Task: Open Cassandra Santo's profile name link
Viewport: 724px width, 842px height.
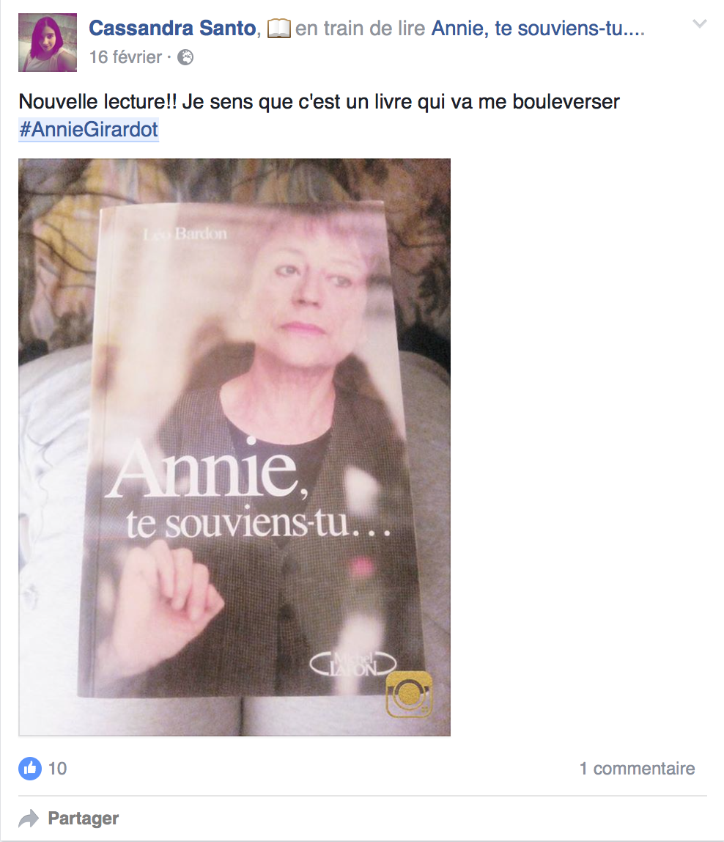Action: tap(172, 28)
